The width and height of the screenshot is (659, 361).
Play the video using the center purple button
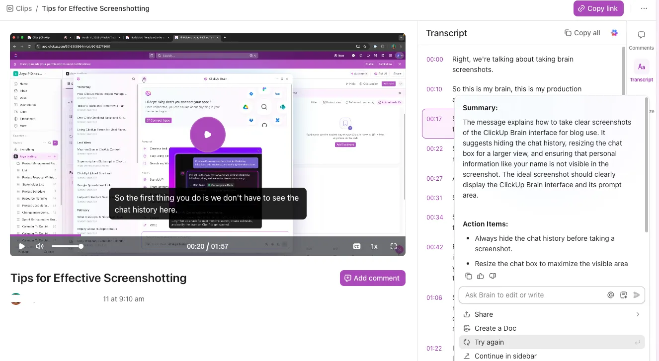click(208, 135)
